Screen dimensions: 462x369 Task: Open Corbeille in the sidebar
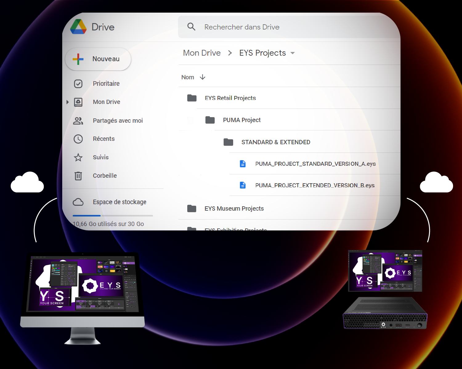[105, 176]
